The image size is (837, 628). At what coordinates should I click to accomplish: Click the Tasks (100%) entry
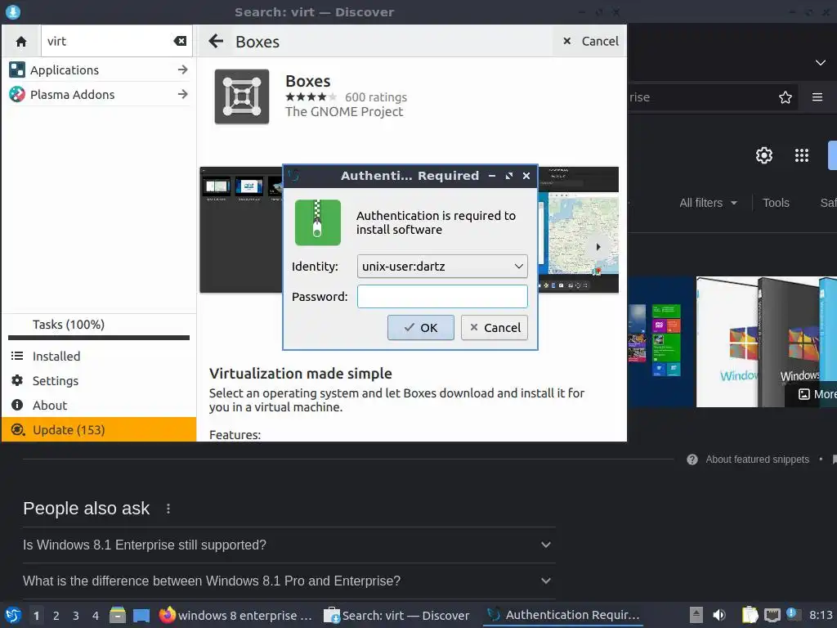(x=69, y=325)
